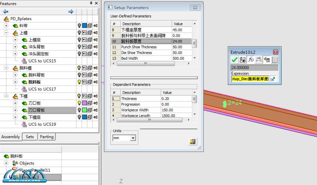317x185 pixels.
Task: Switch to the Parting tab
Action: click(x=47, y=137)
